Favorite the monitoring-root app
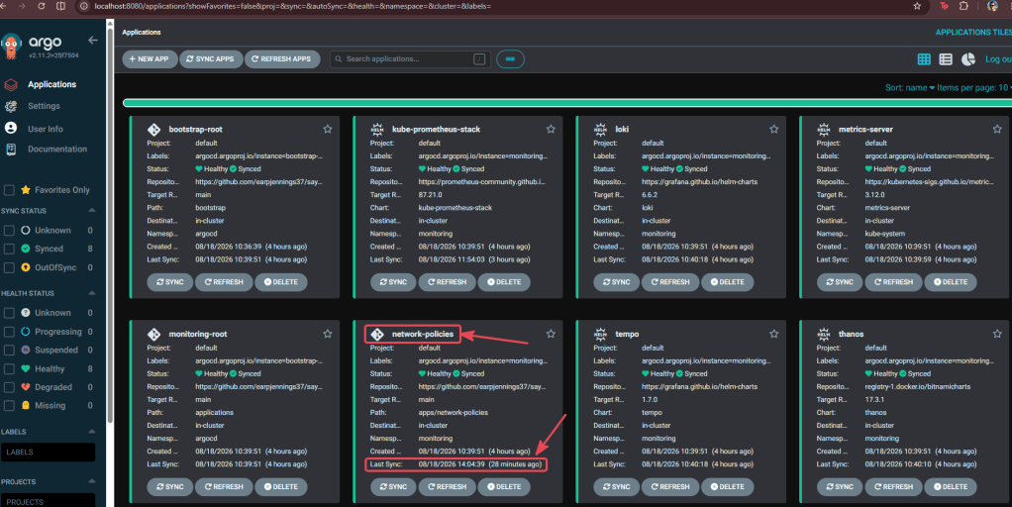The width and height of the screenshot is (1012, 507). coord(327,334)
